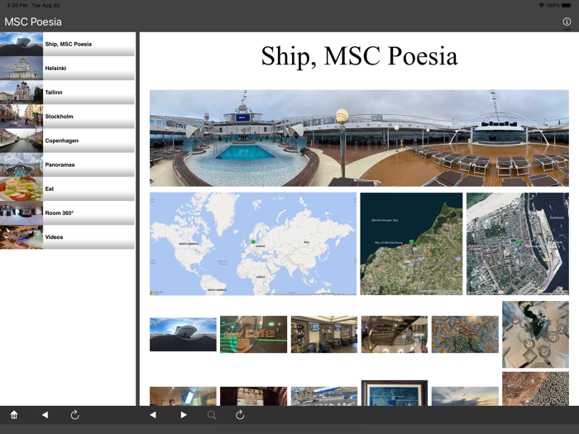Open the Panoramas section

pyautogui.click(x=67, y=165)
